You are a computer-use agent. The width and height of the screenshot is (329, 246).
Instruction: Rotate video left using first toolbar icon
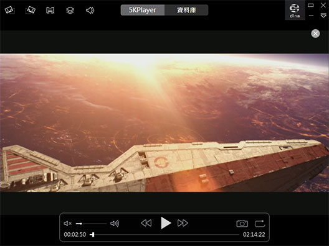(9, 10)
